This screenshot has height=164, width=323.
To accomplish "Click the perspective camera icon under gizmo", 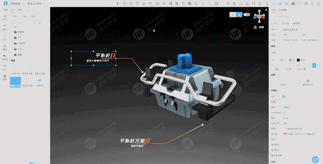I will click(x=255, y=27).
